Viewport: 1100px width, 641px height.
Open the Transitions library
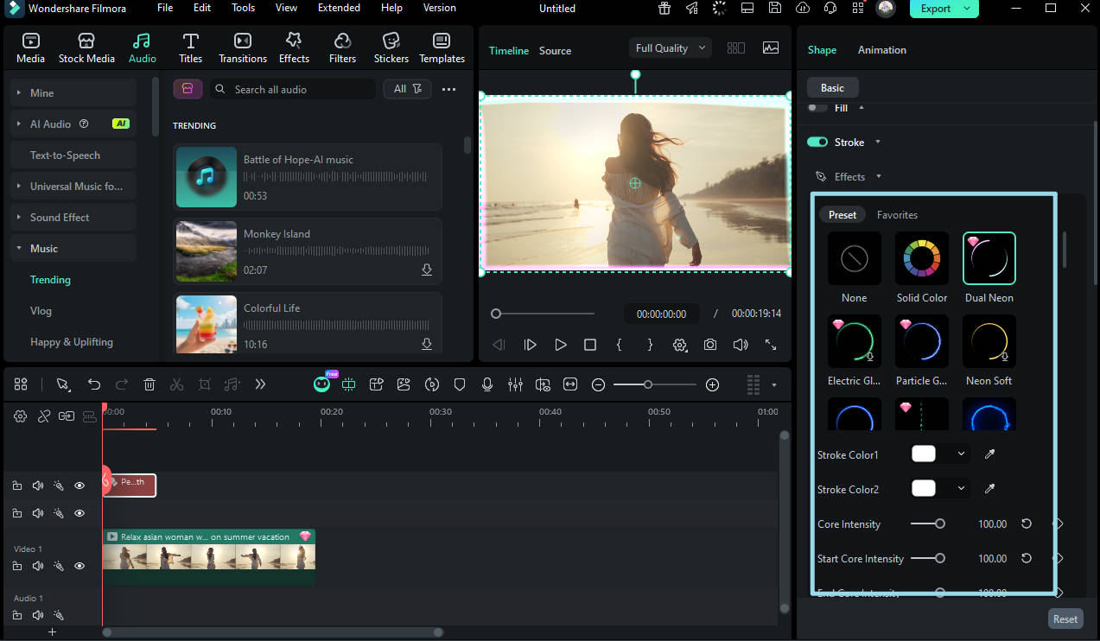pos(243,48)
